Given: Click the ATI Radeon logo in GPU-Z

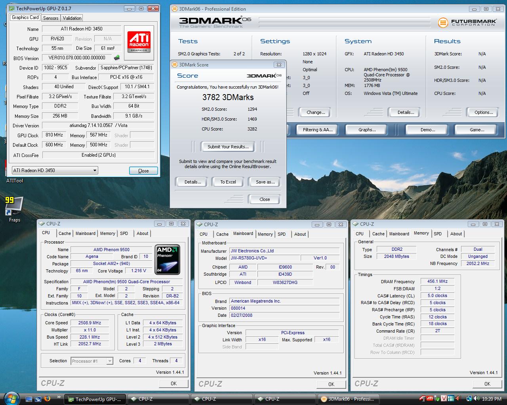Looking at the screenshot, I should coord(139,42).
